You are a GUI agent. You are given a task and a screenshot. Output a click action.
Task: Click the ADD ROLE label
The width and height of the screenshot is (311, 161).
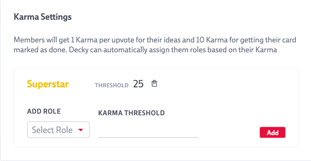tap(44, 111)
